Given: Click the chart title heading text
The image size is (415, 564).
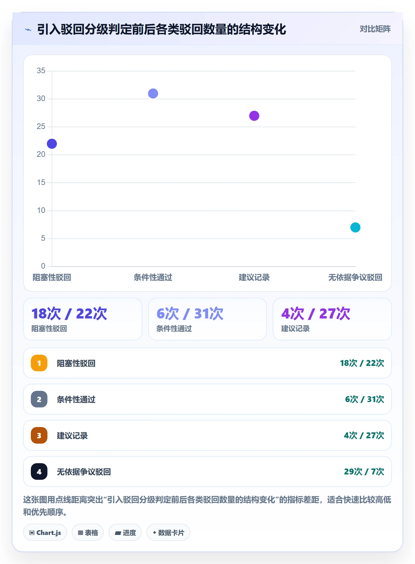Looking at the screenshot, I should pos(161,29).
